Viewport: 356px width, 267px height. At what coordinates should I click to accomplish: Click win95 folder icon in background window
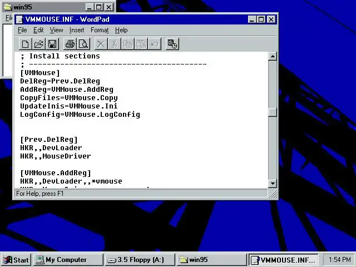[x=8, y=7]
